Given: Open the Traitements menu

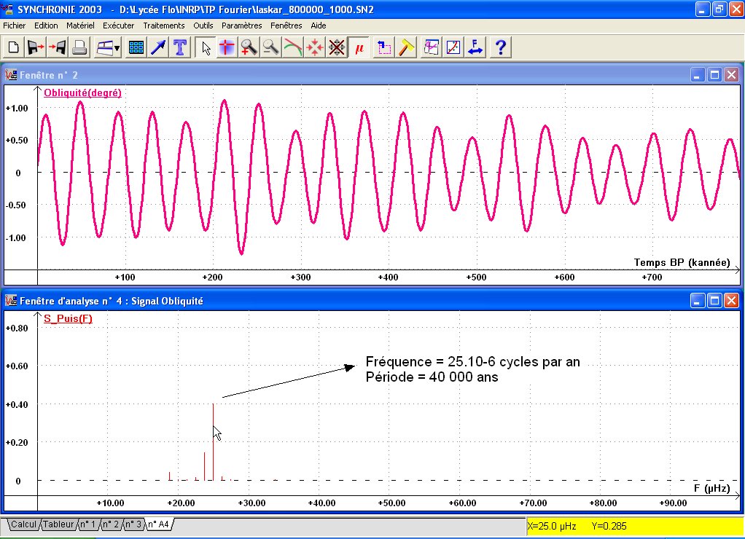Looking at the screenshot, I should [164, 25].
